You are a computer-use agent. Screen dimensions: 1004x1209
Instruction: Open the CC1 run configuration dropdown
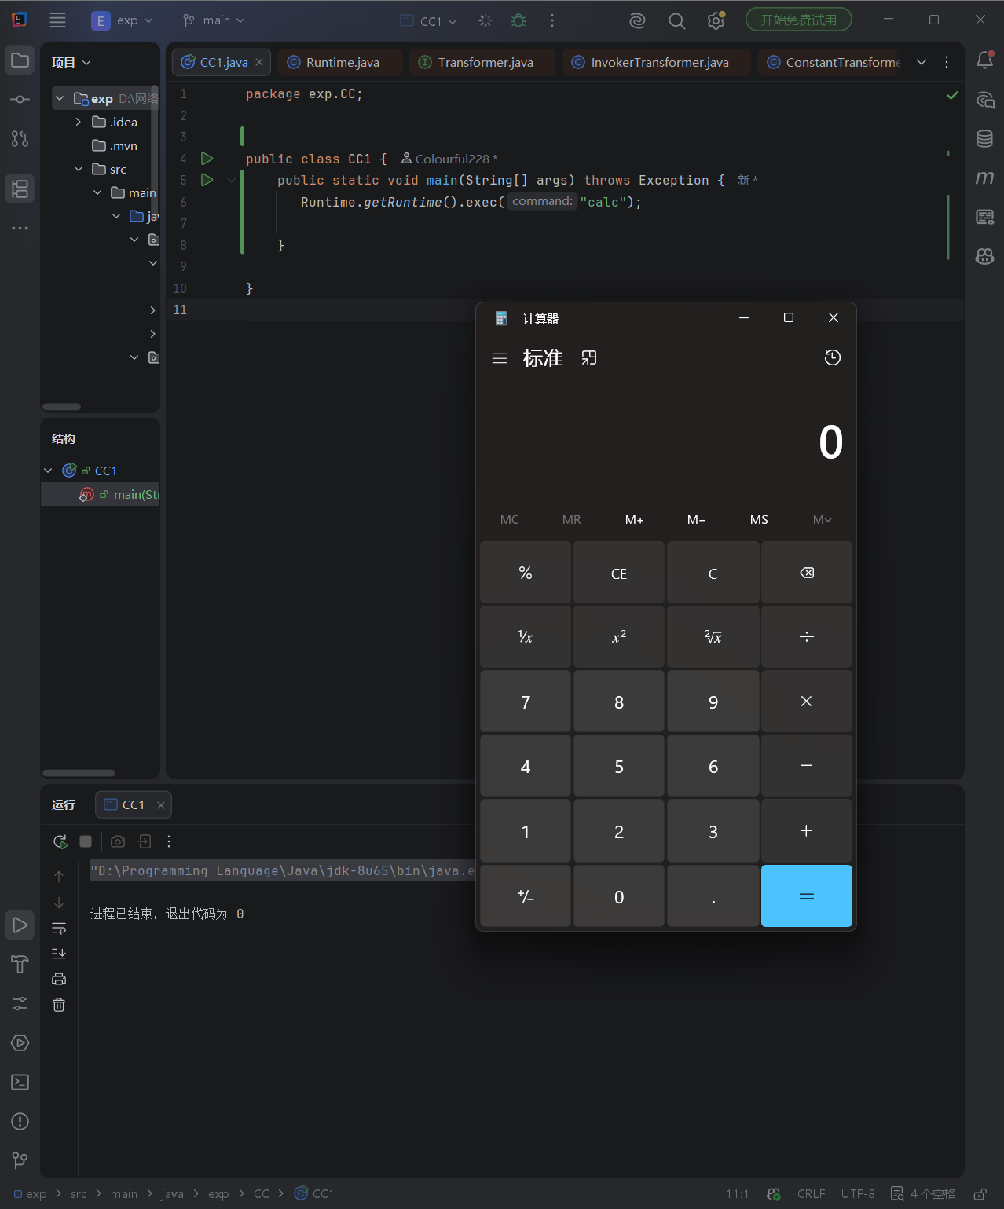pyautogui.click(x=429, y=20)
